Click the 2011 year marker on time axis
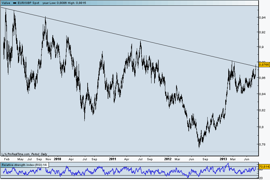Screen dimensions: 270x180 [112, 159]
